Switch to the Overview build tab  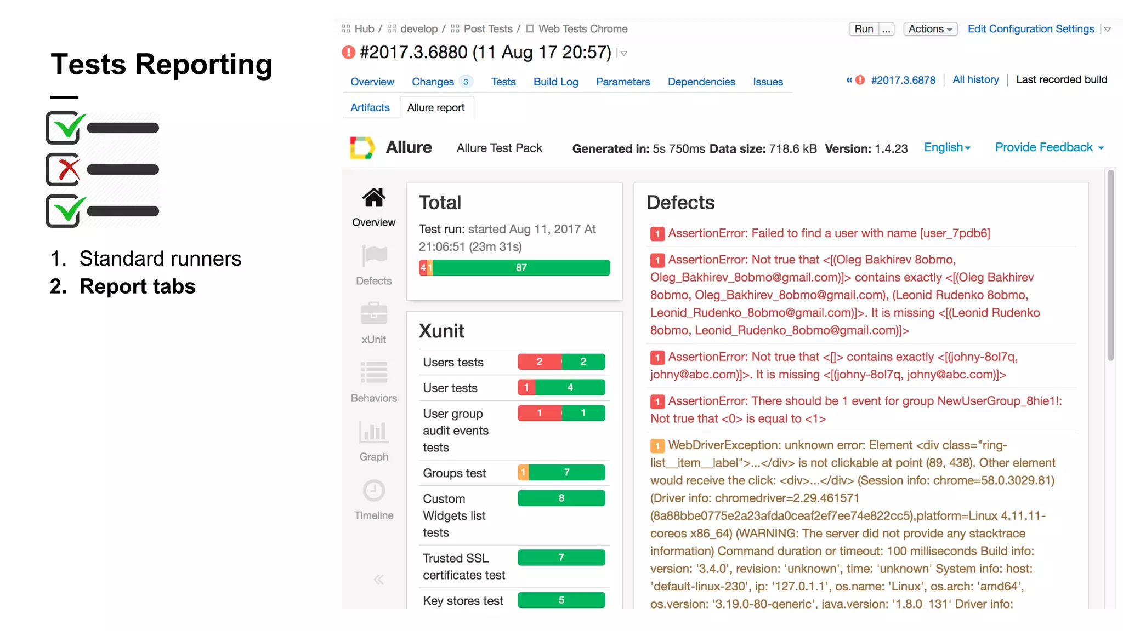coord(372,82)
